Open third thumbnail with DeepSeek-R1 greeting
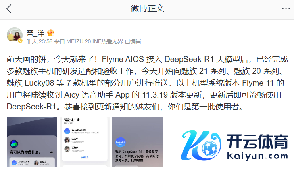 tap(137, 142)
